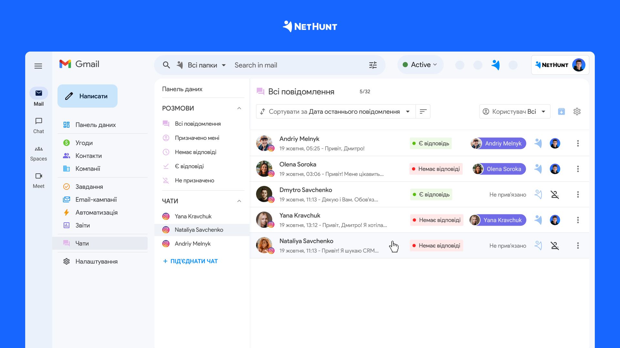
Task: Click the NetHunt CRM icon in toolbar
Action: pyautogui.click(x=495, y=64)
